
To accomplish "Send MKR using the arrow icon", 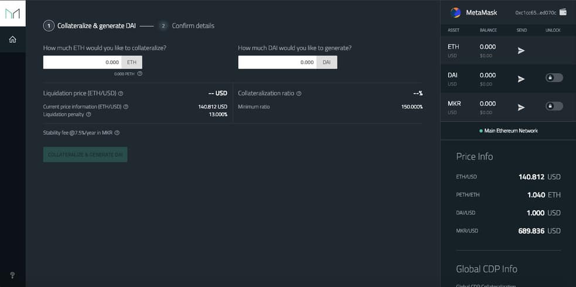I will point(521,107).
